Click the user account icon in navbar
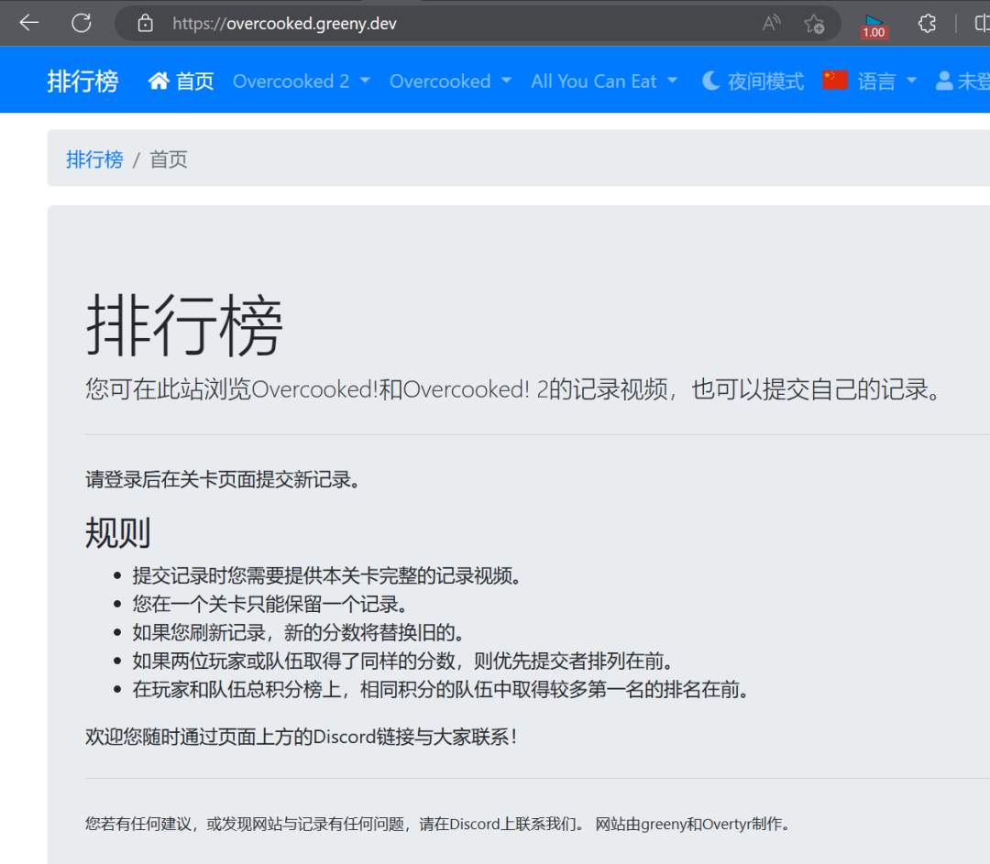990x864 pixels. [x=944, y=82]
